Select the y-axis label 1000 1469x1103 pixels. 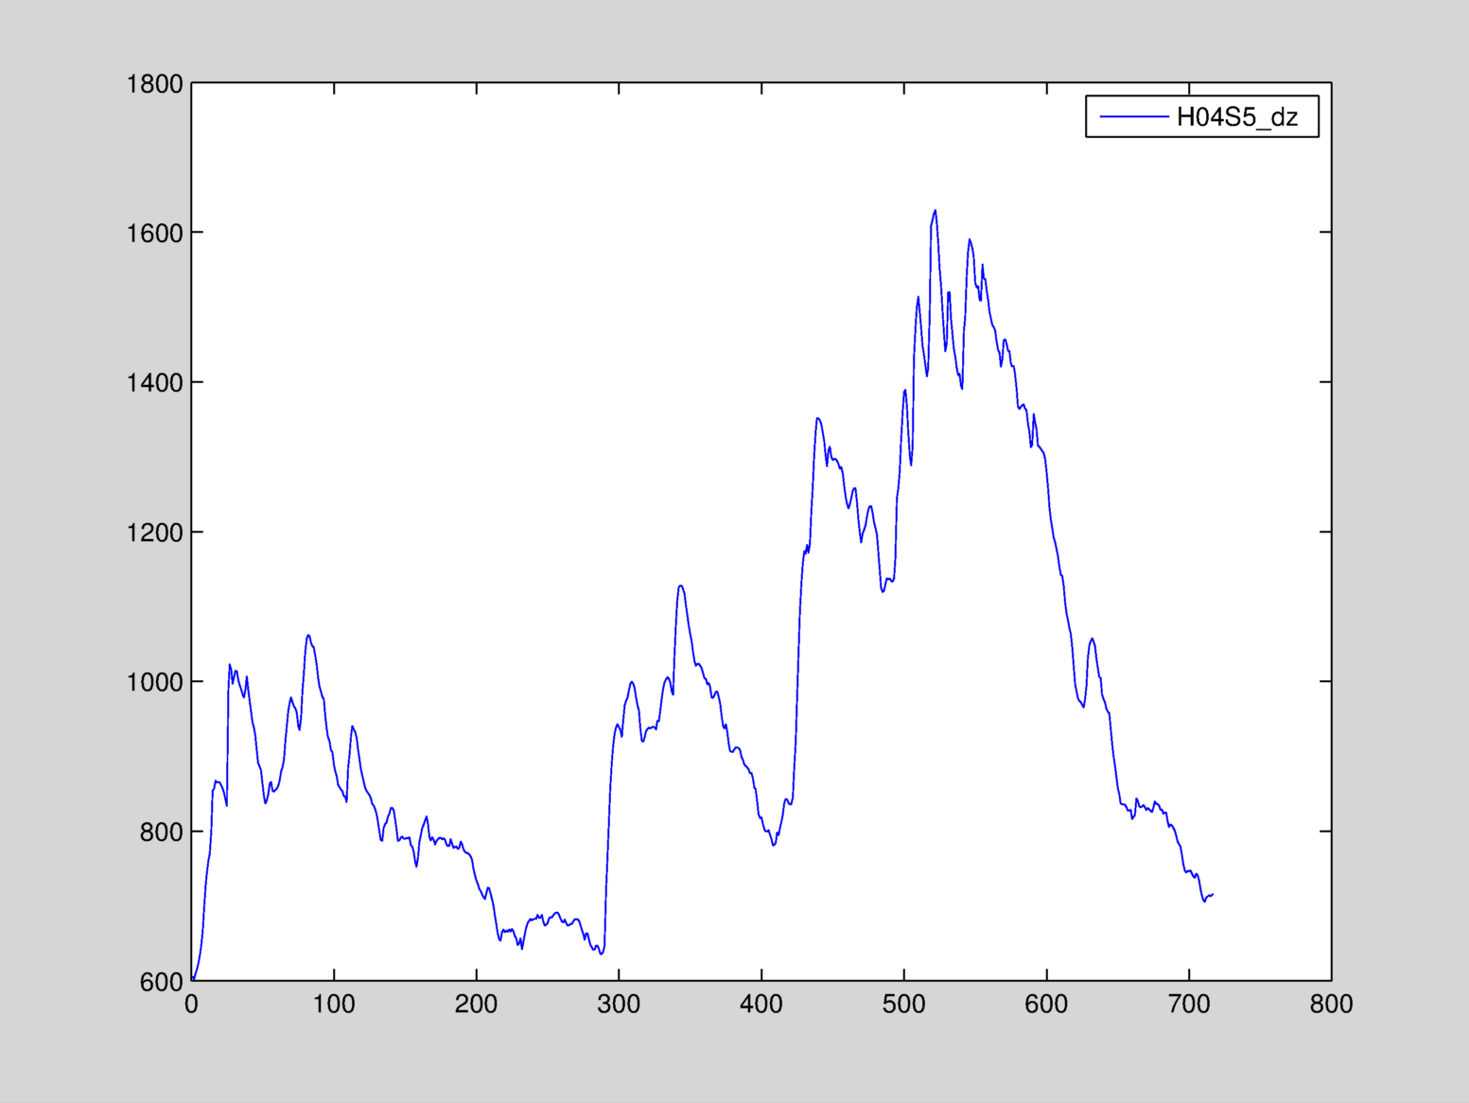[154, 682]
